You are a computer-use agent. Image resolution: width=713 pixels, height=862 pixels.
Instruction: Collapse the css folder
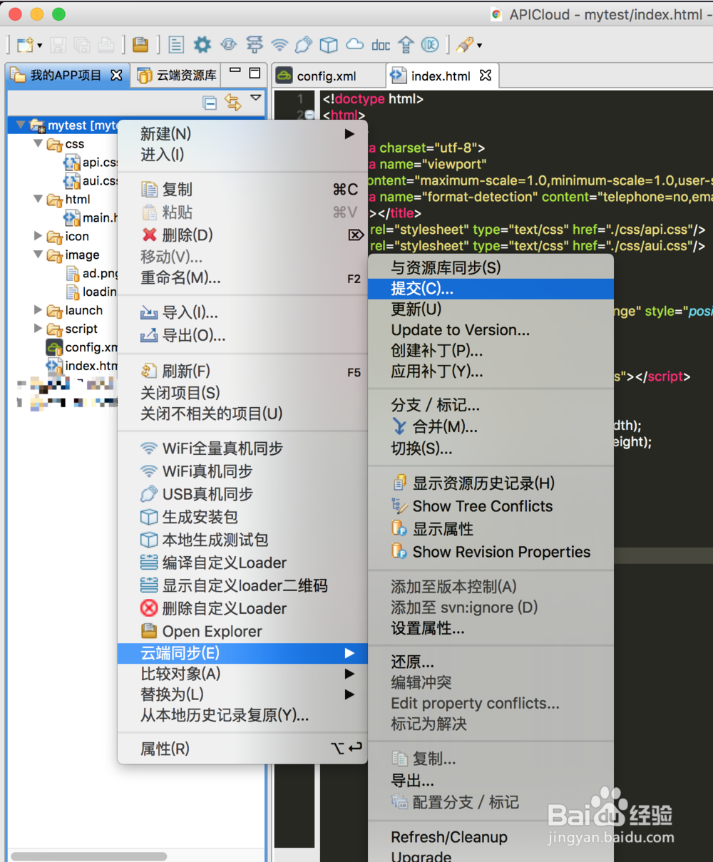coord(38,143)
